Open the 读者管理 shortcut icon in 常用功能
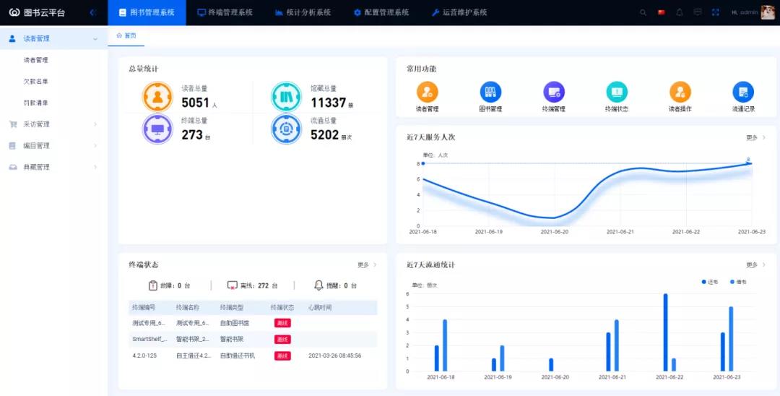 (x=427, y=92)
